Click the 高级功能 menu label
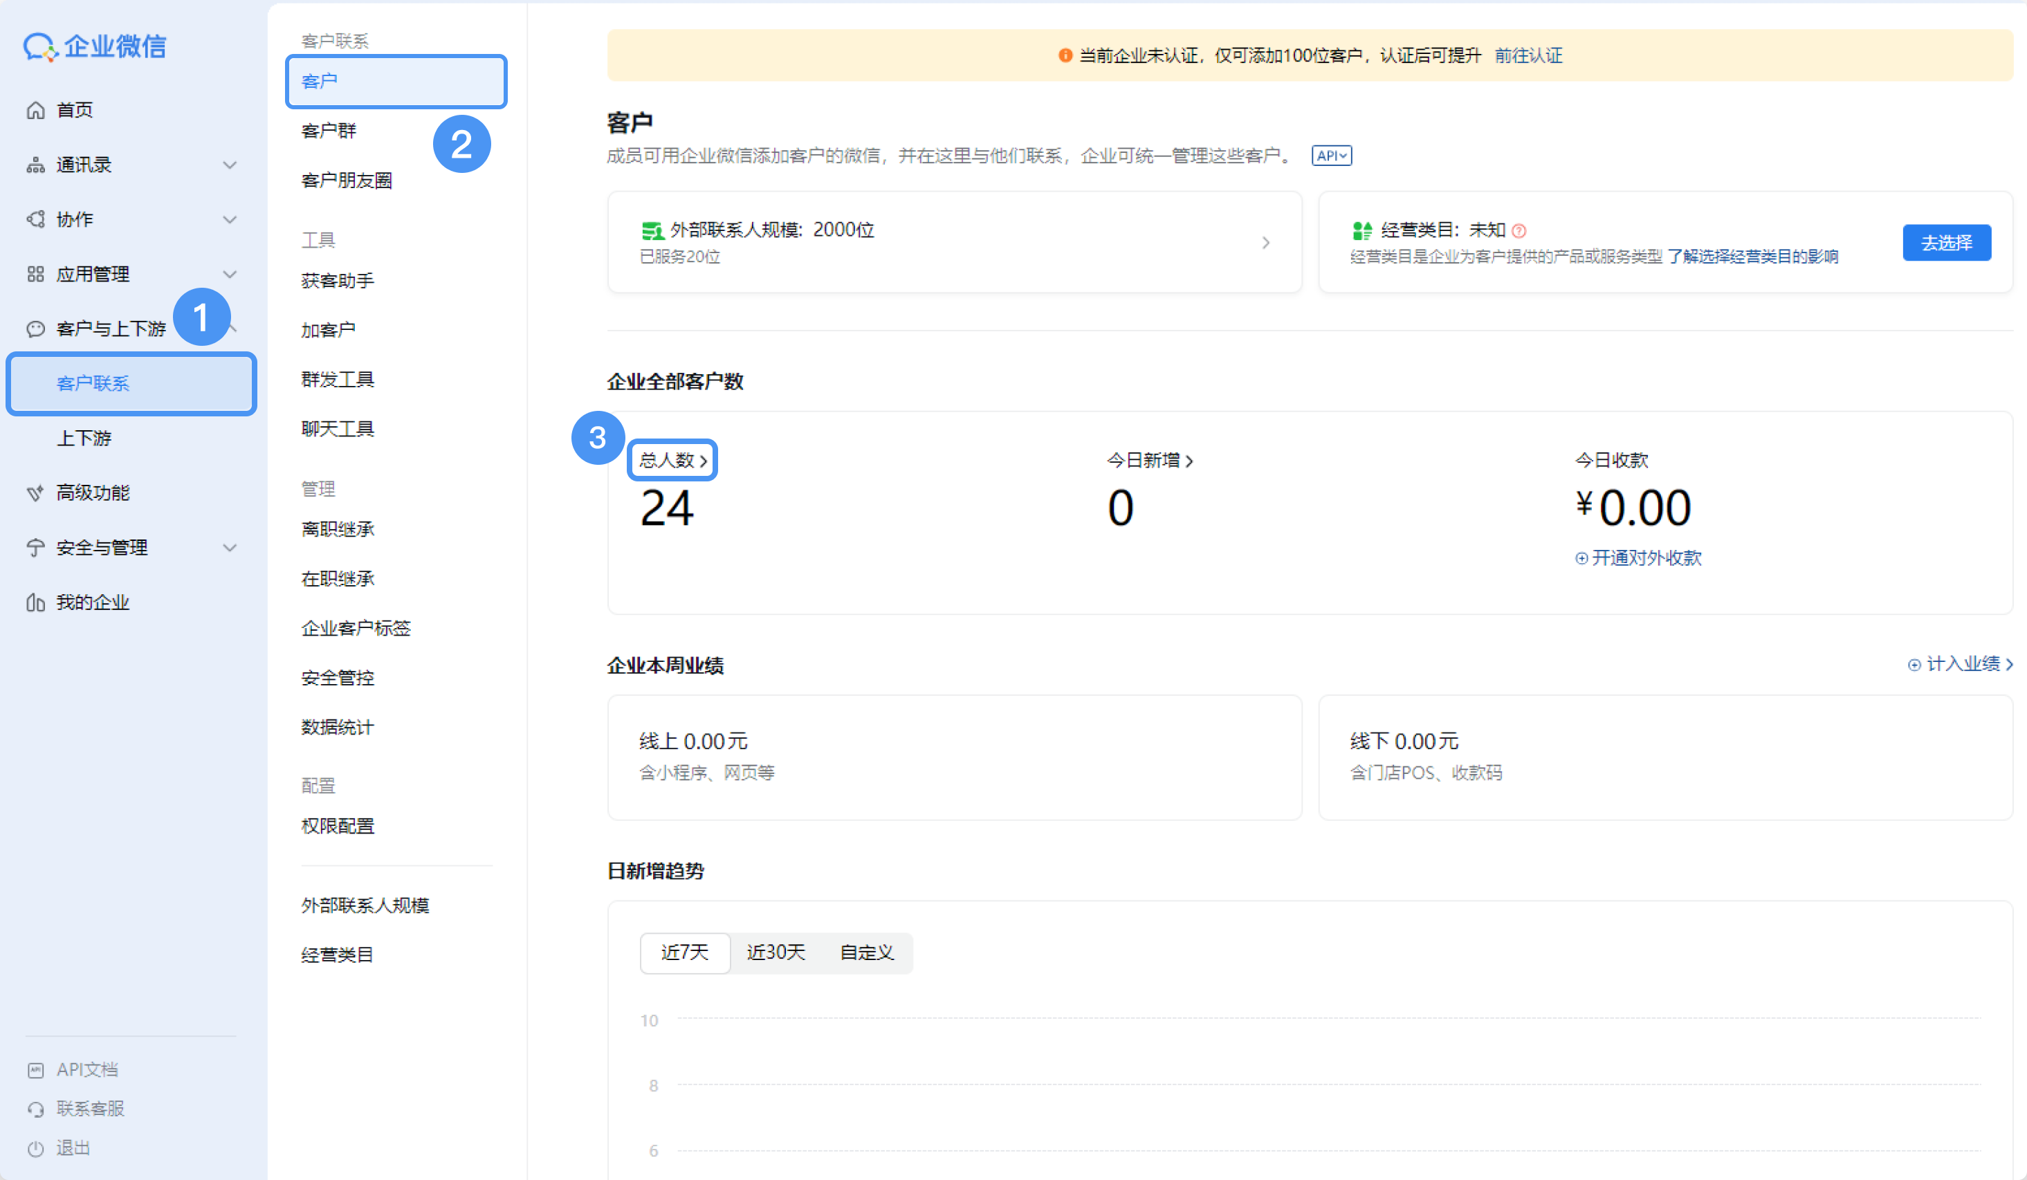Image resolution: width=2027 pixels, height=1180 pixels. 93,493
